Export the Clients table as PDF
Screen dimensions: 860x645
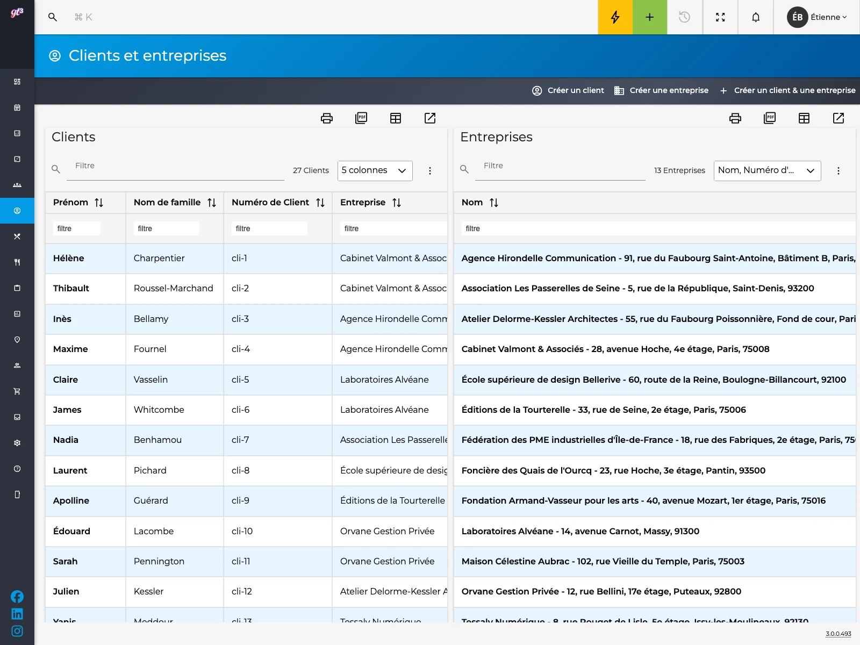361,118
